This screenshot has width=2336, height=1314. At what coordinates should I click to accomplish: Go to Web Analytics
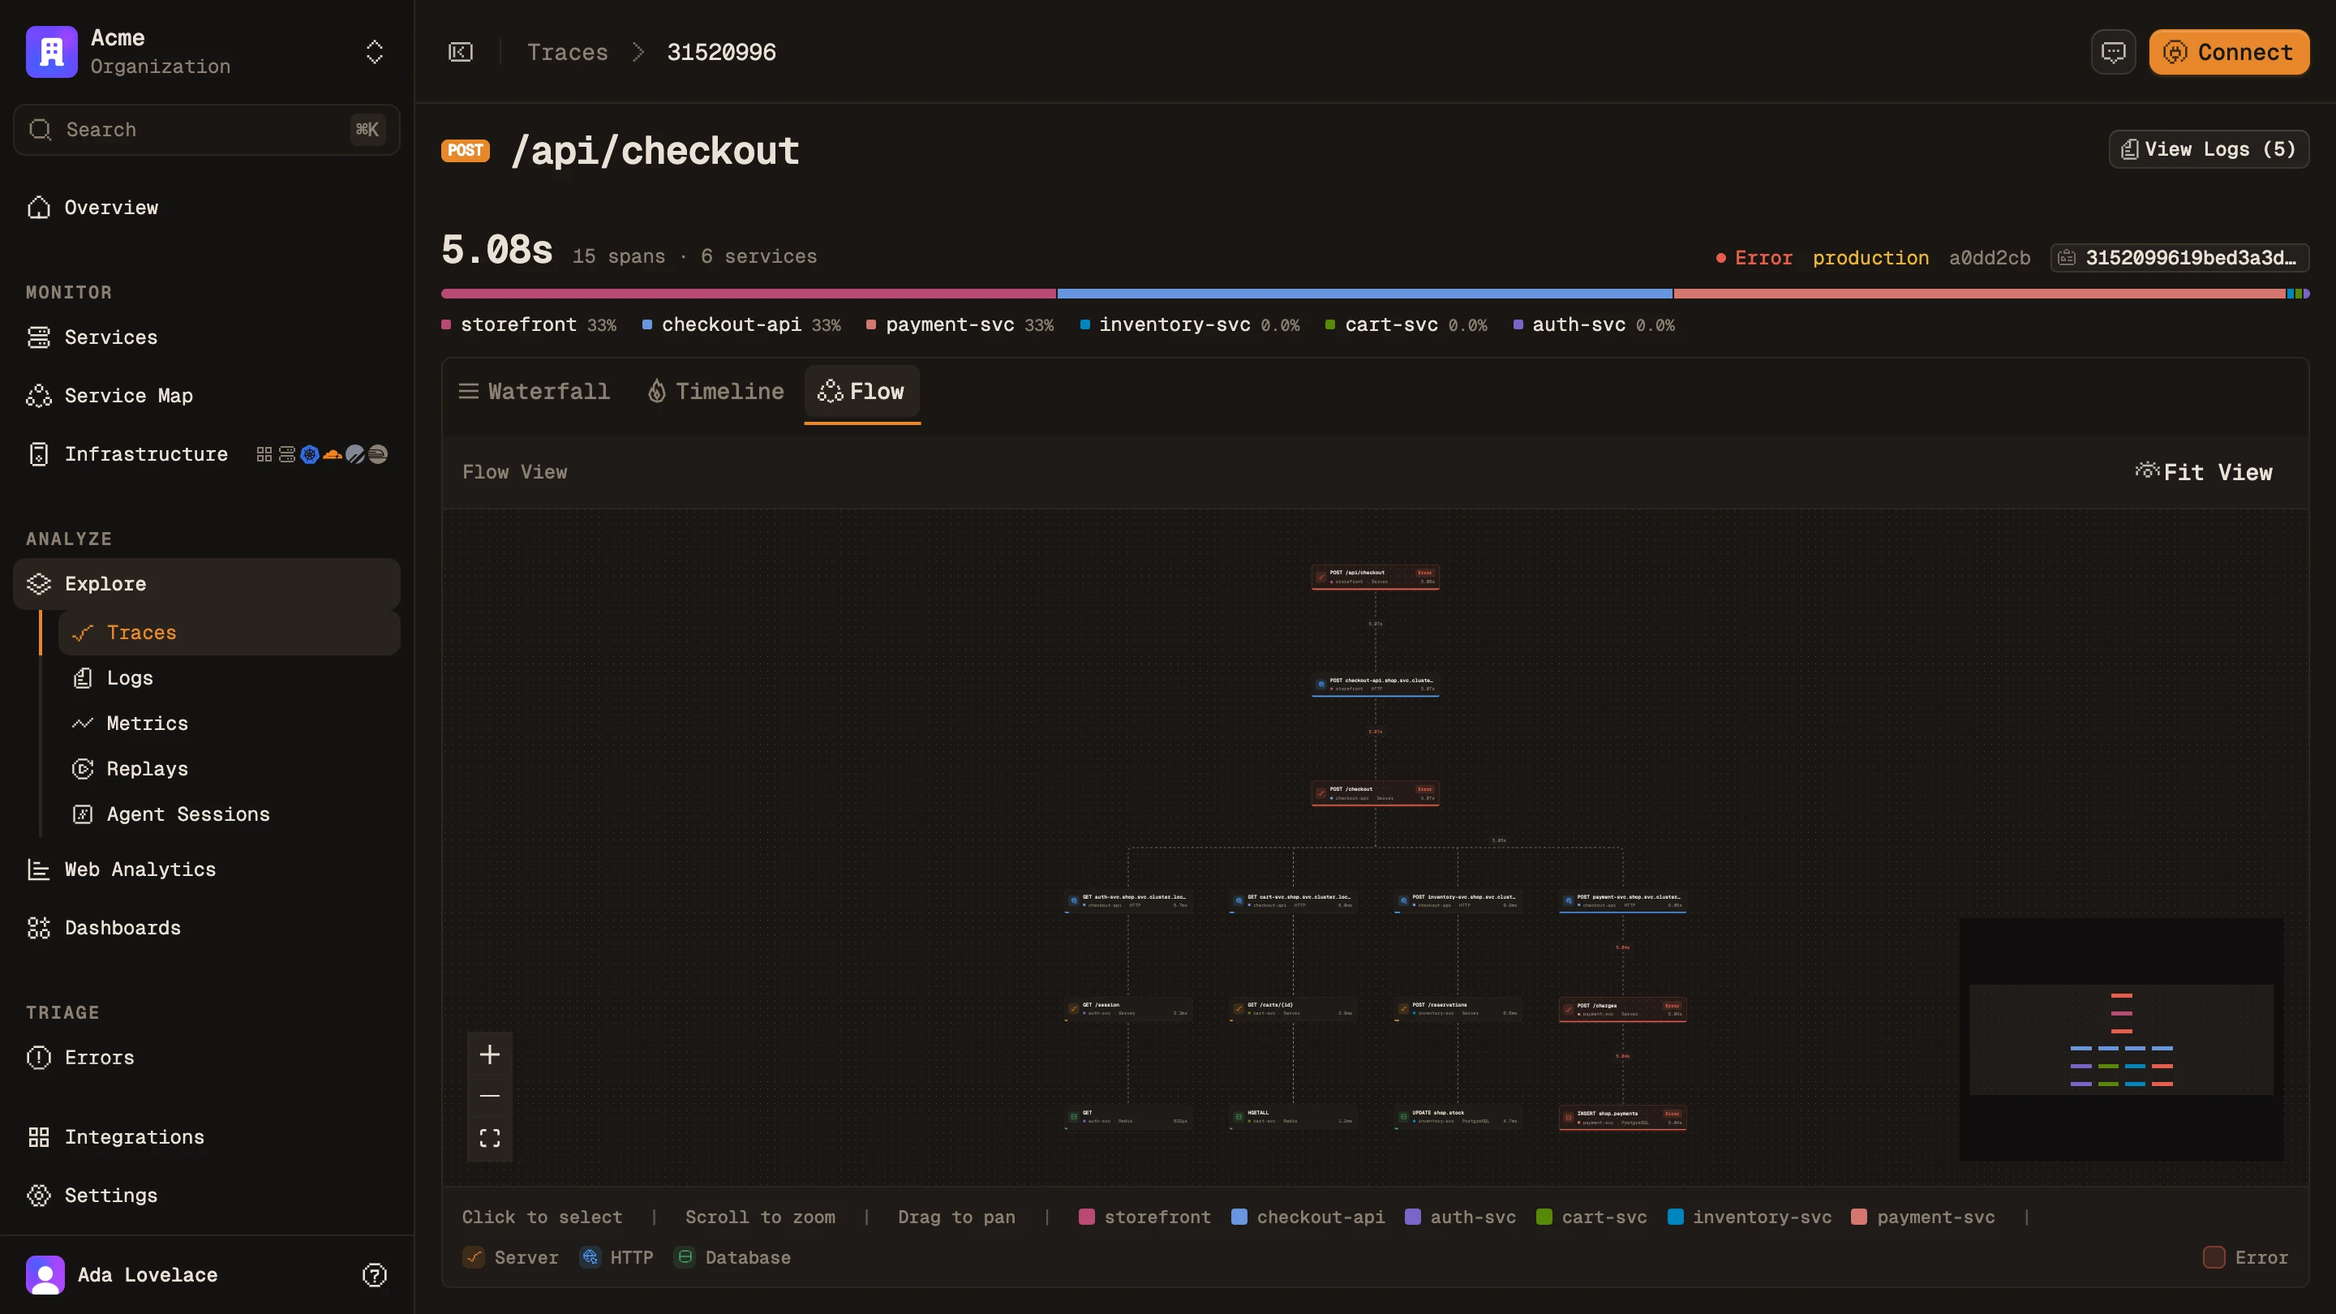tap(207, 870)
